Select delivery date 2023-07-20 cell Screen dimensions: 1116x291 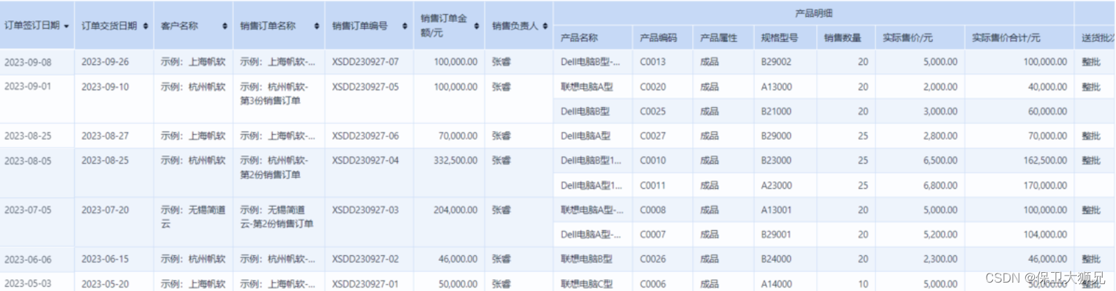click(x=105, y=210)
